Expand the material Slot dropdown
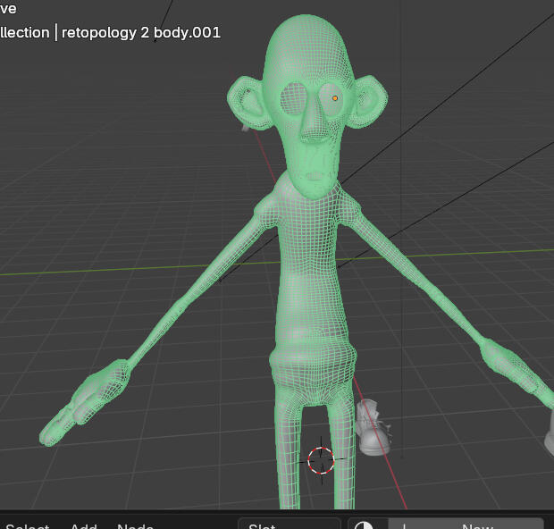The width and height of the screenshot is (554, 529). click(289, 525)
